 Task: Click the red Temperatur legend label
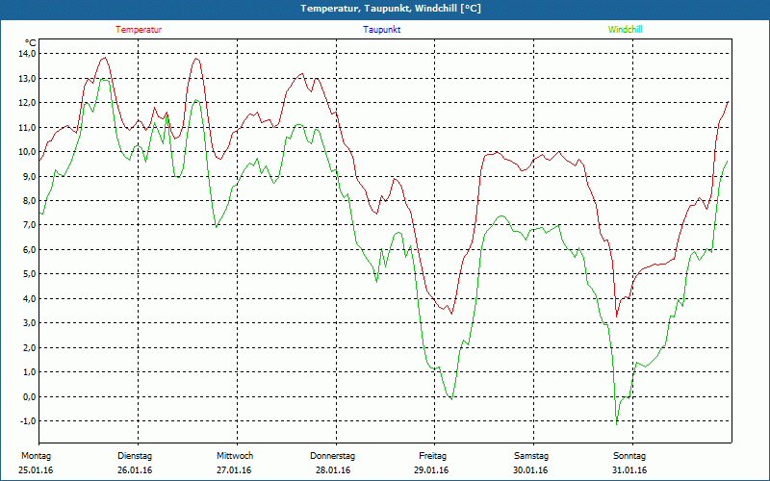coord(139,30)
